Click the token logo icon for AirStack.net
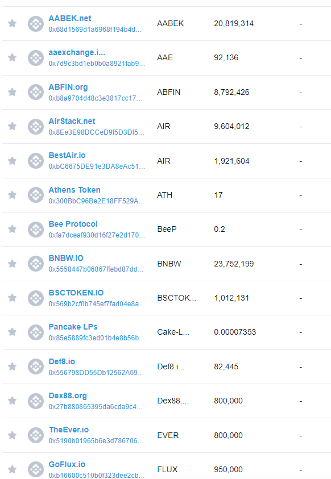 point(36,126)
